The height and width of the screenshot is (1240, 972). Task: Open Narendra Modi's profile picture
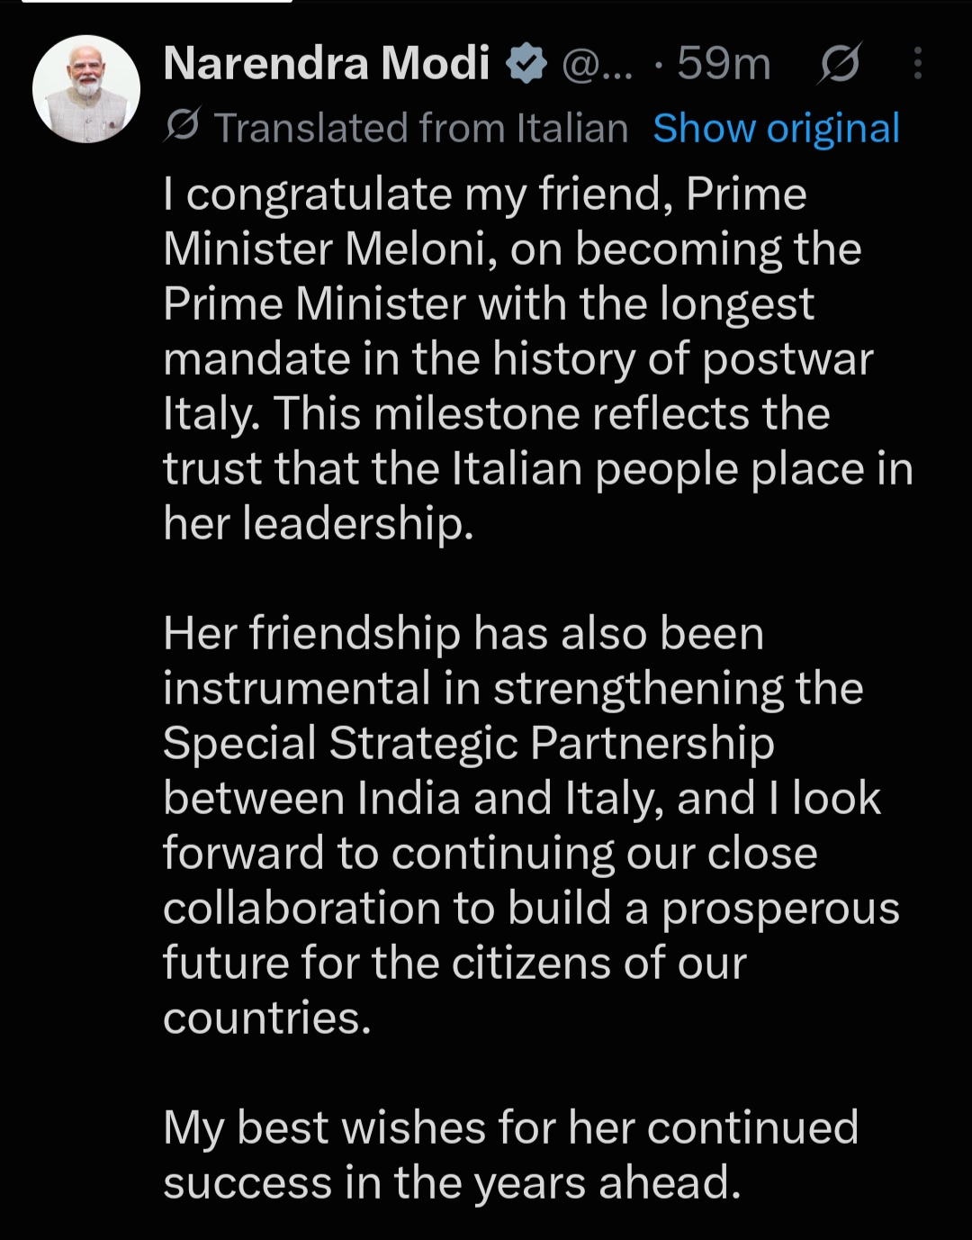click(86, 89)
